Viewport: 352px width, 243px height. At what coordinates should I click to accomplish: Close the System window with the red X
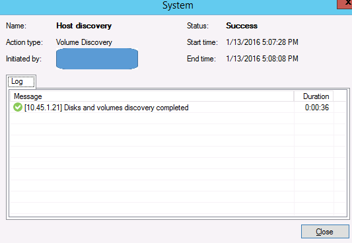(345, 4)
